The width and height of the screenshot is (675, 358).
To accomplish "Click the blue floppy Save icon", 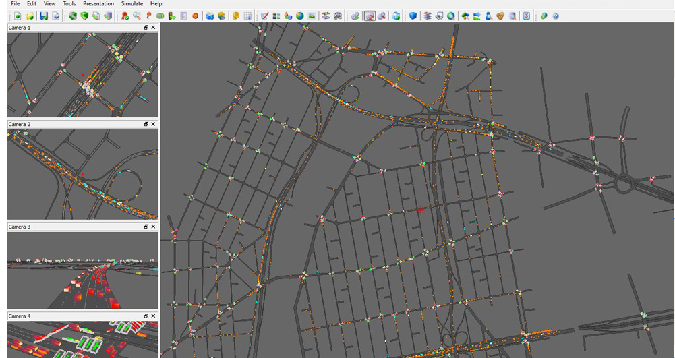I will click(44, 16).
